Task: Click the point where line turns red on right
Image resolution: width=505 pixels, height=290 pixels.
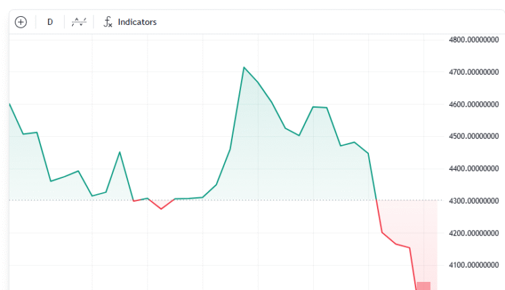Action: pyautogui.click(x=376, y=201)
